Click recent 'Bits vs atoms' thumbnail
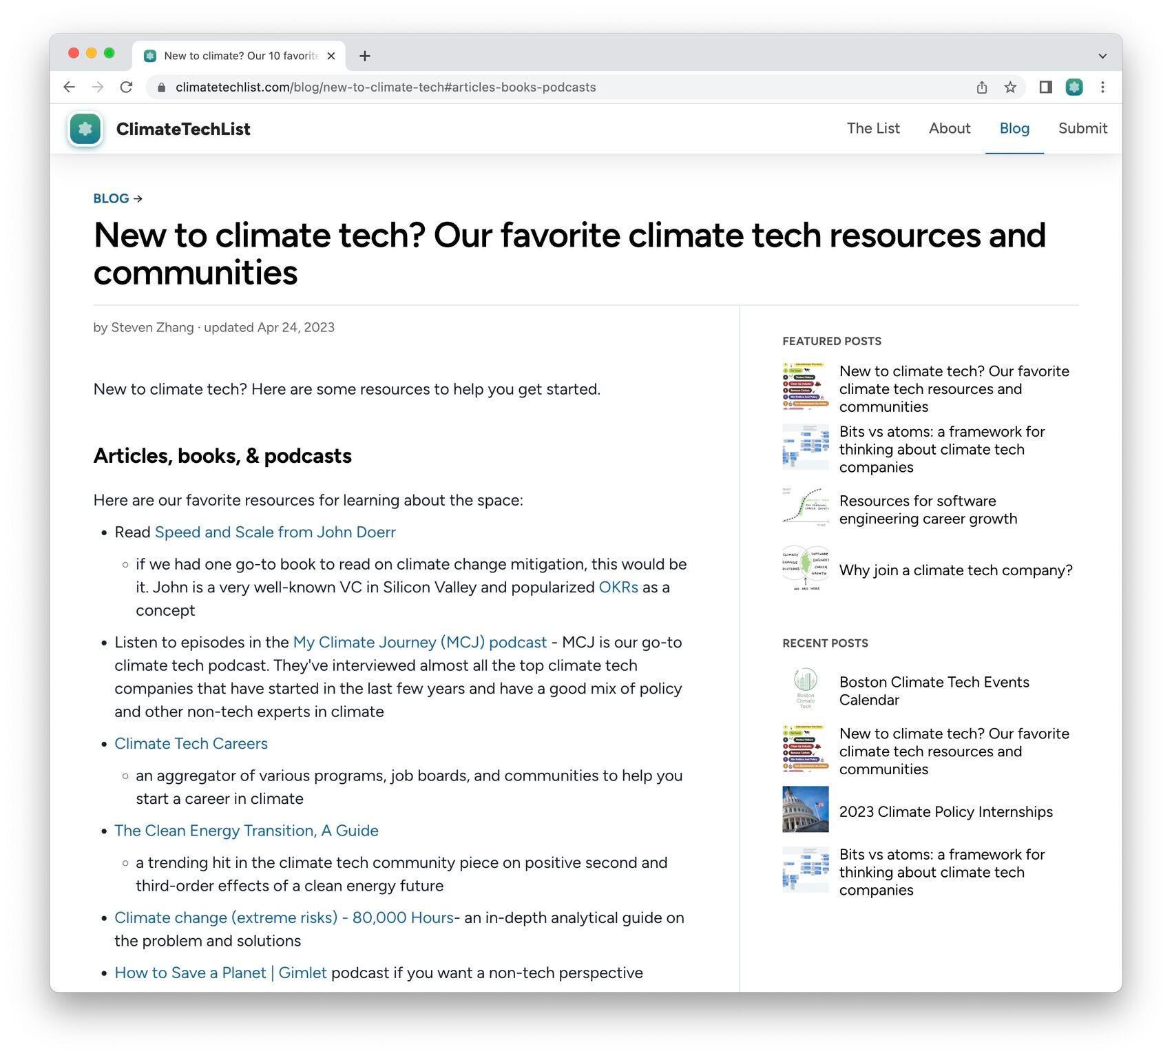Image resolution: width=1172 pixels, height=1058 pixels. click(806, 869)
